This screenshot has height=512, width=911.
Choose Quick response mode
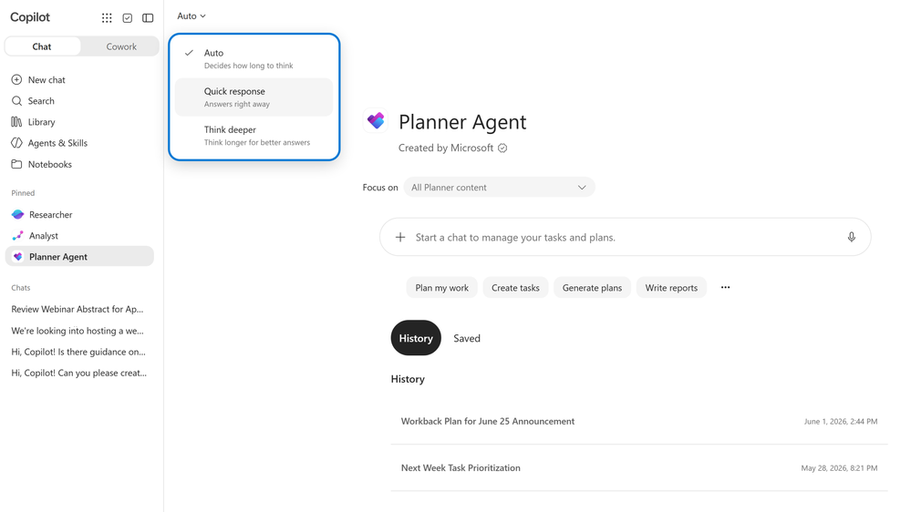pos(254,97)
